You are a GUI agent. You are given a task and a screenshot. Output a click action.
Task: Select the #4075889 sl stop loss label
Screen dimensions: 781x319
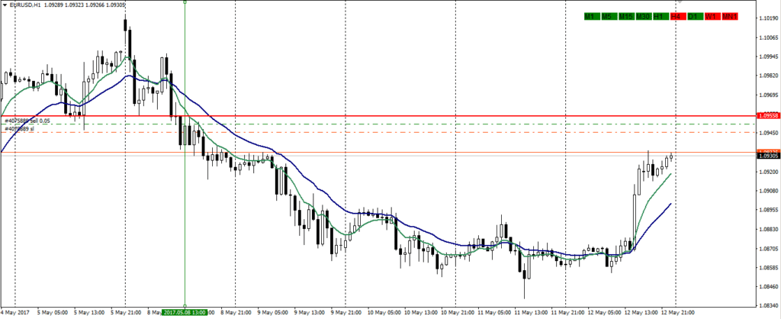tap(20, 129)
